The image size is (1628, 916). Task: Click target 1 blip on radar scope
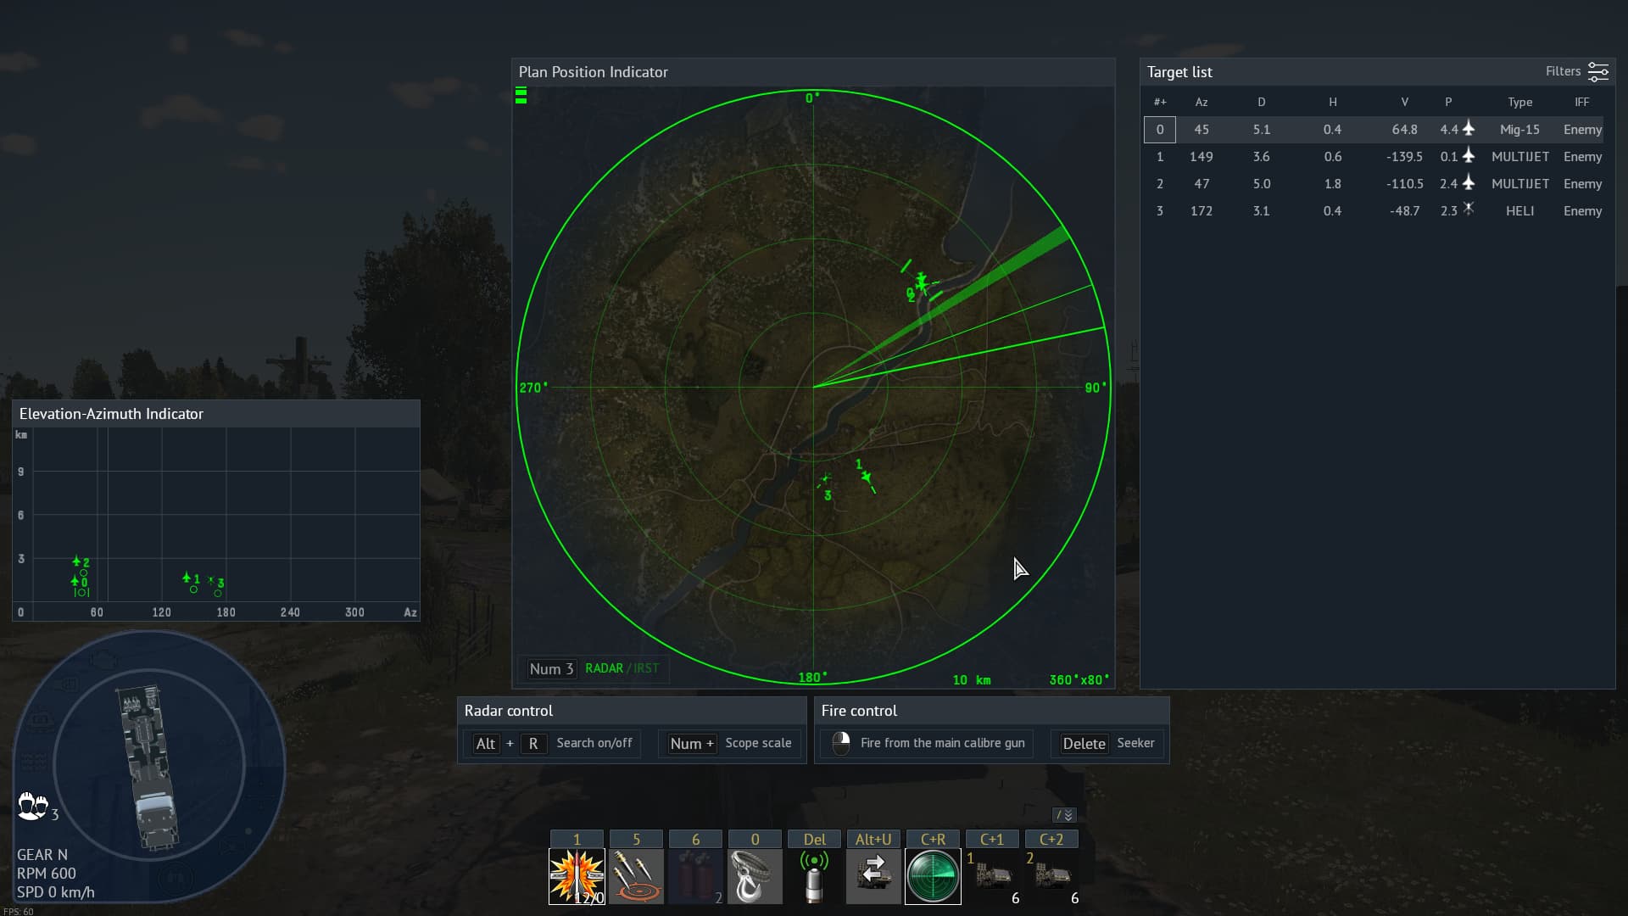[866, 477]
